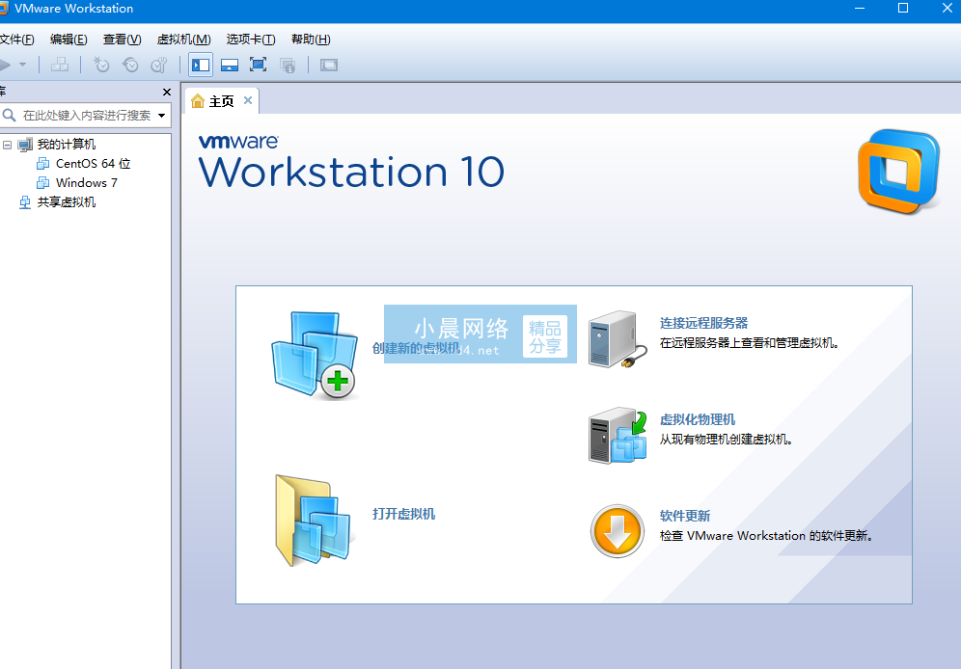Click the 创建新的虚拟机 link
961x669 pixels.
[416, 348]
